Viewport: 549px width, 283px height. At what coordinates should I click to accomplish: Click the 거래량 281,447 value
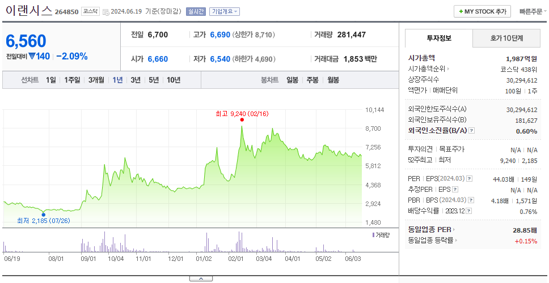(352, 35)
